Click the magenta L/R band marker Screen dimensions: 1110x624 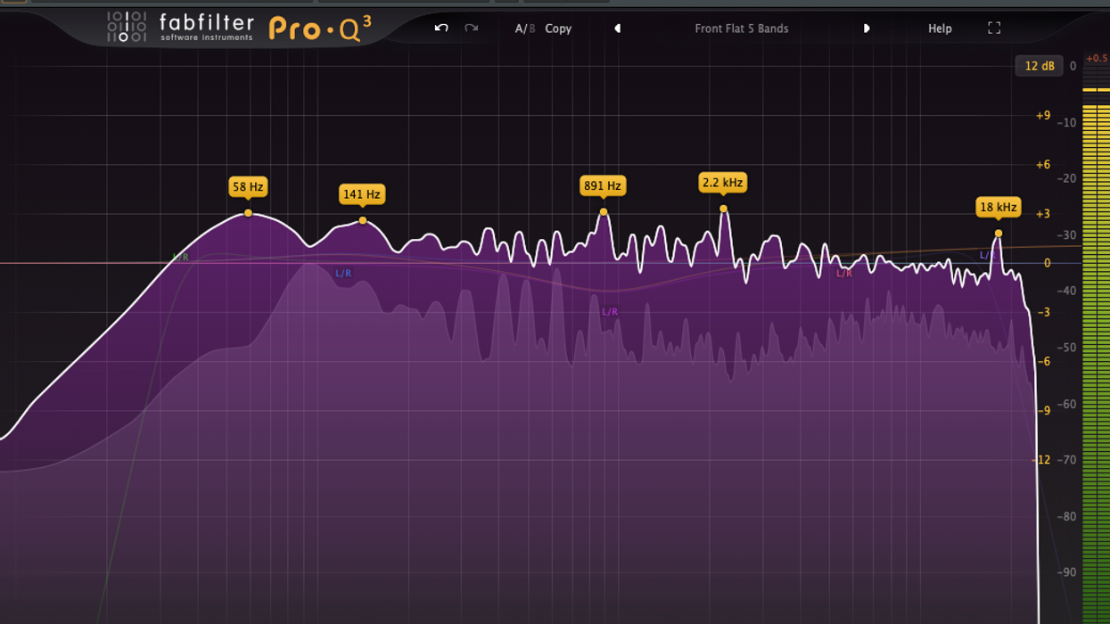(610, 312)
